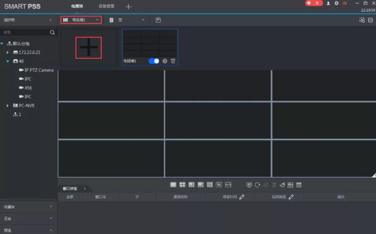The height and width of the screenshot is (234, 376).
Task: Click the 11:10:54 clock display
Action: (368, 10)
